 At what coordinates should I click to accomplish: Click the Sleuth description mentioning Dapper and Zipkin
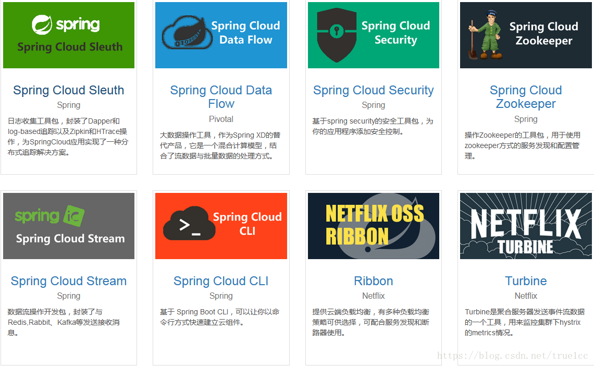[68, 137]
